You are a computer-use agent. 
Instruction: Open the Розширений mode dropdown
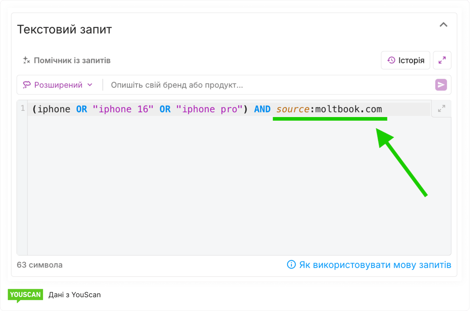coord(58,85)
